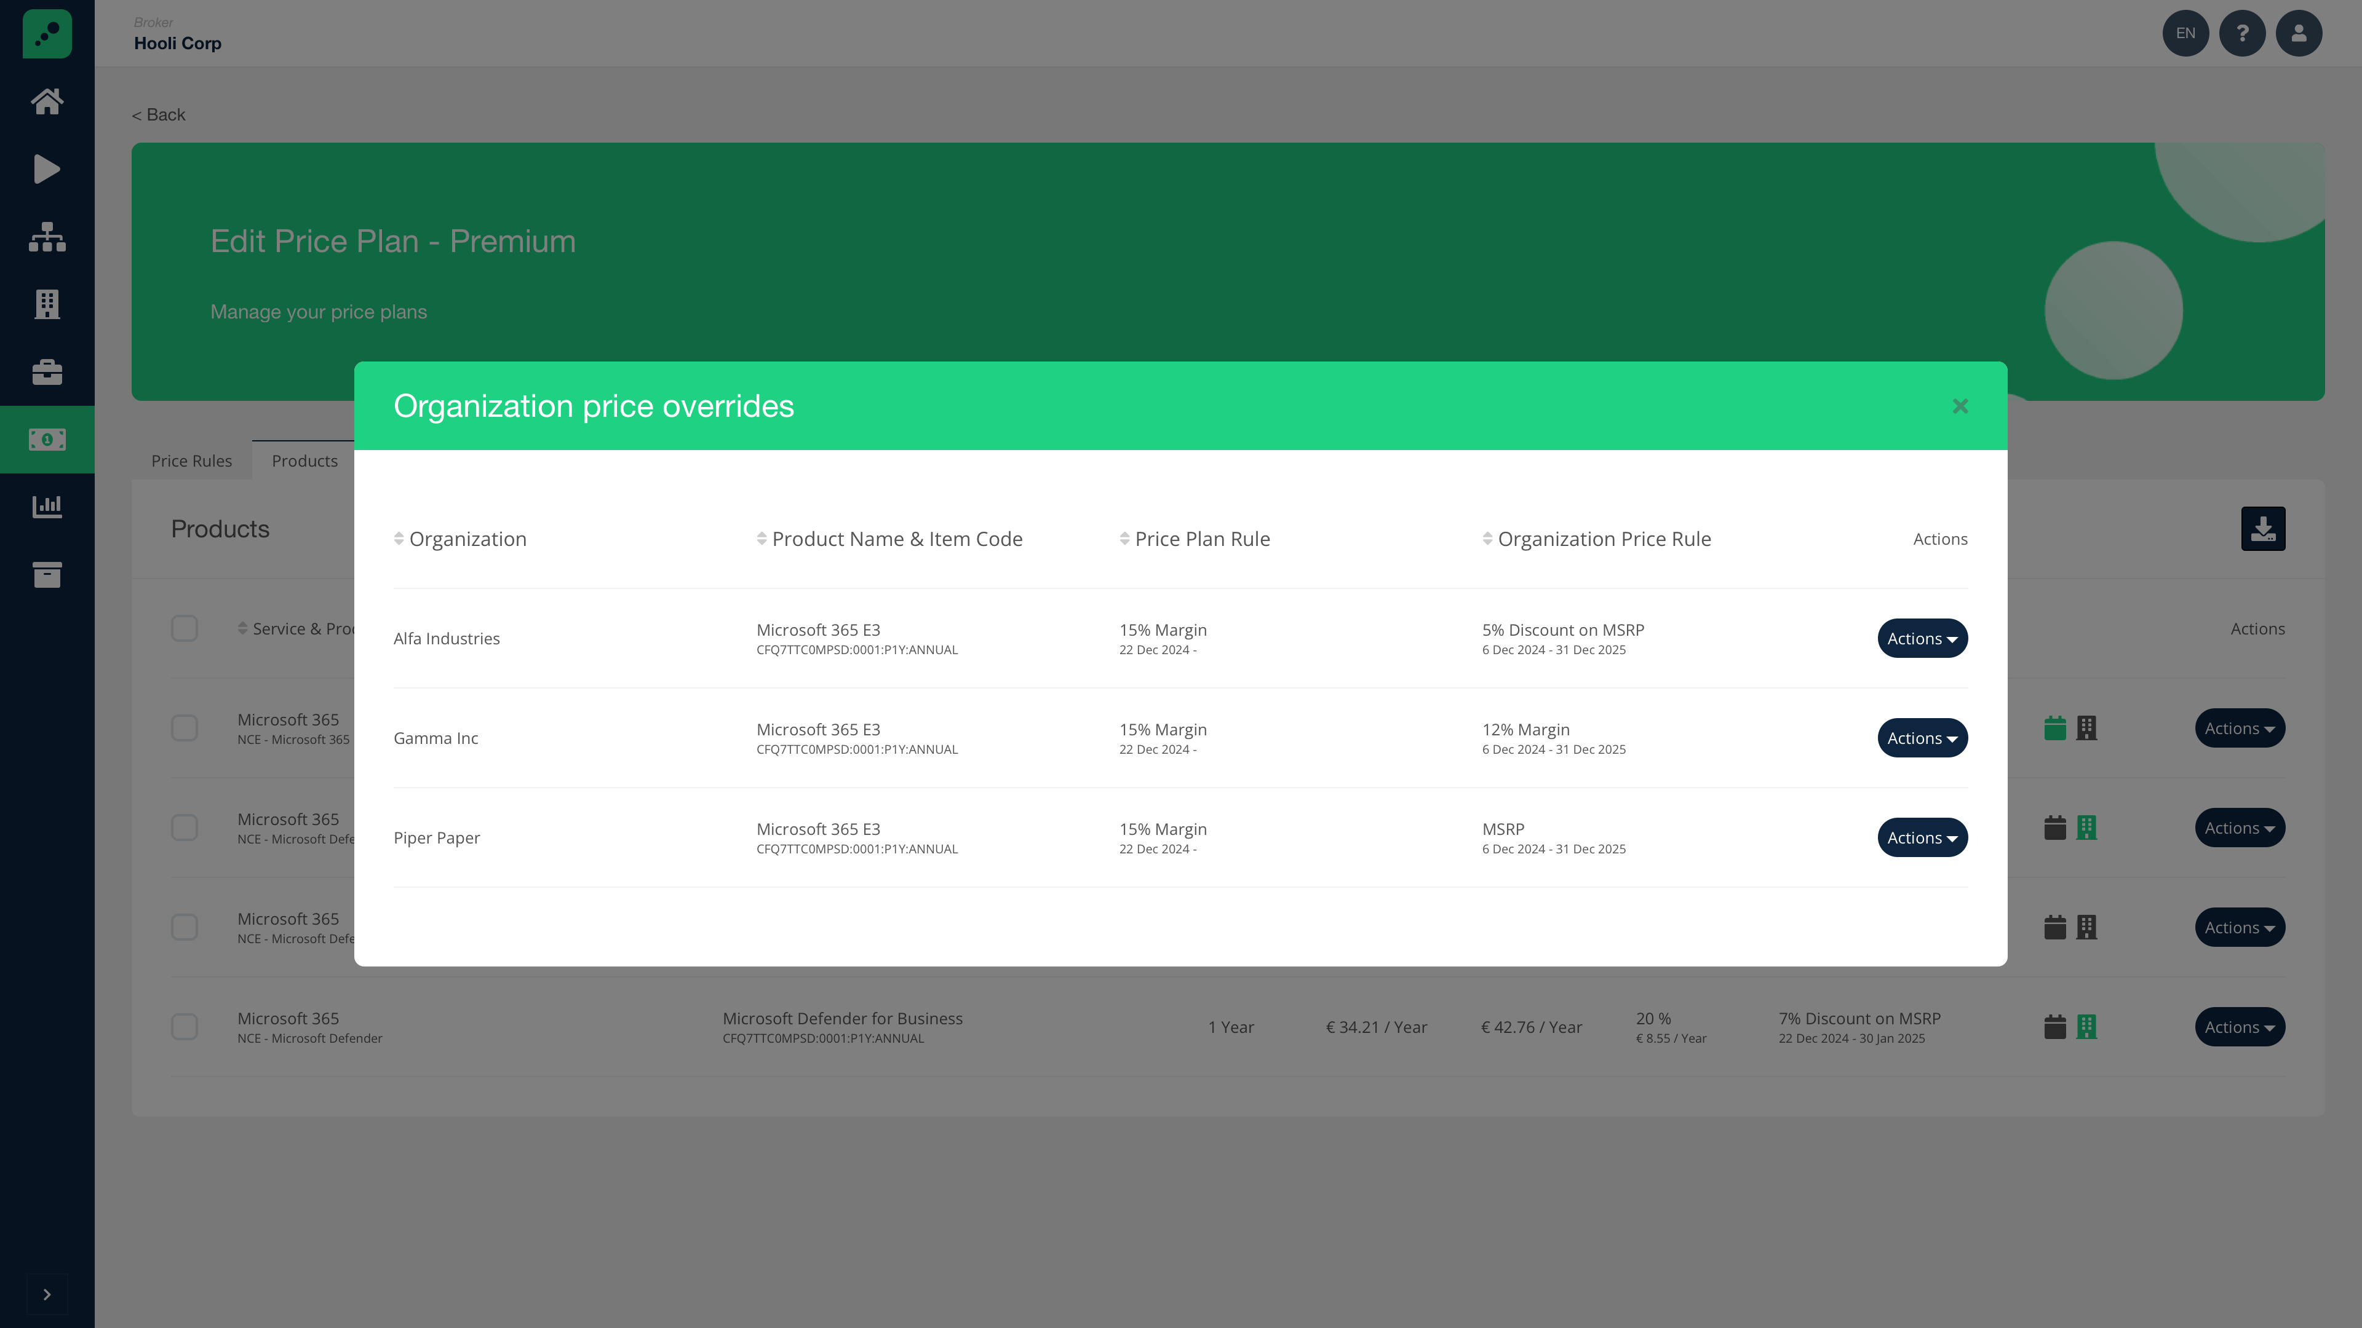The height and width of the screenshot is (1328, 2362).
Task: Switch to the Products tab
Action: pos(304,461)
